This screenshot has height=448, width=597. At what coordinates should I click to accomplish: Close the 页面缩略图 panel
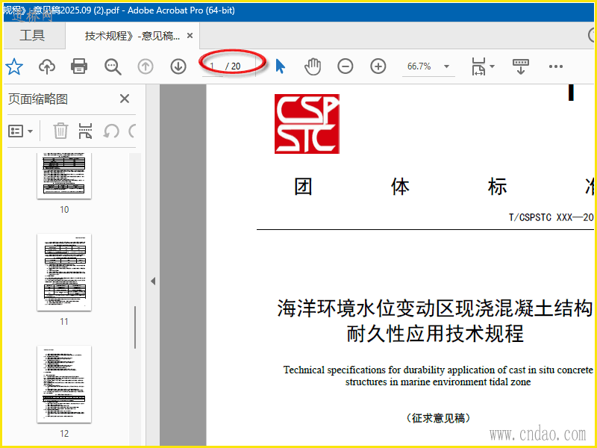[x=125, y=99]
